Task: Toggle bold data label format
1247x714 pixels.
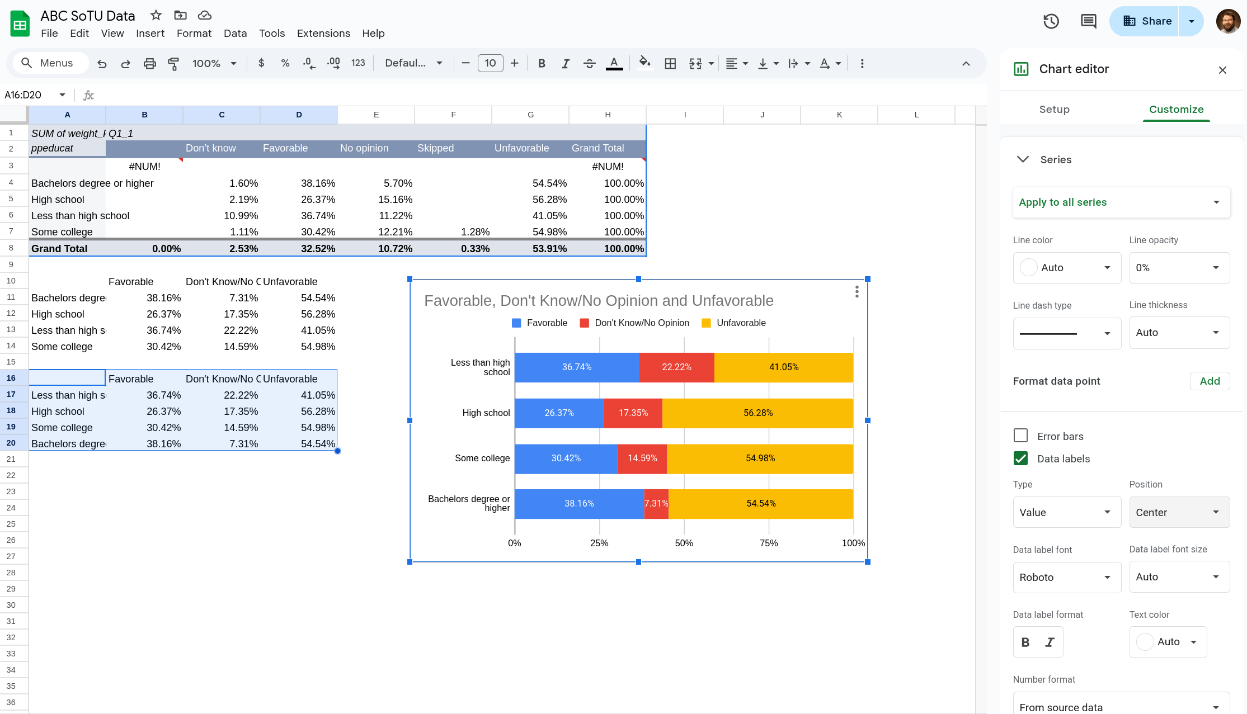Action: point(1025,642)
